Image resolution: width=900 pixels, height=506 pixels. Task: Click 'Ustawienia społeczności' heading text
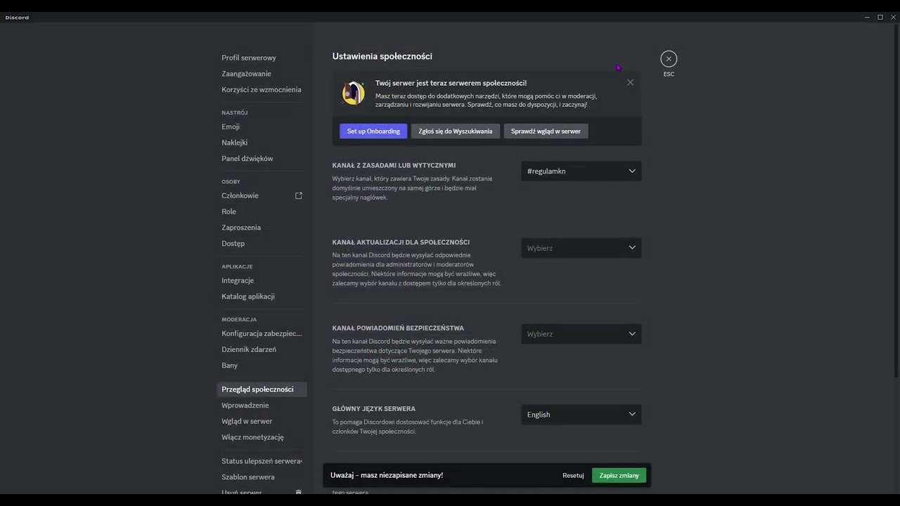[382, 56]
